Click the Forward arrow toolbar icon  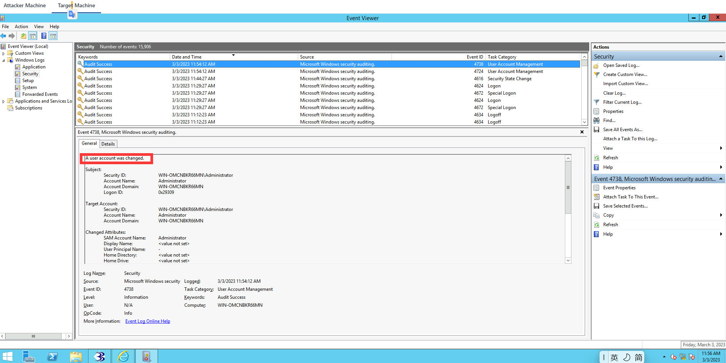tap(12, 36)
